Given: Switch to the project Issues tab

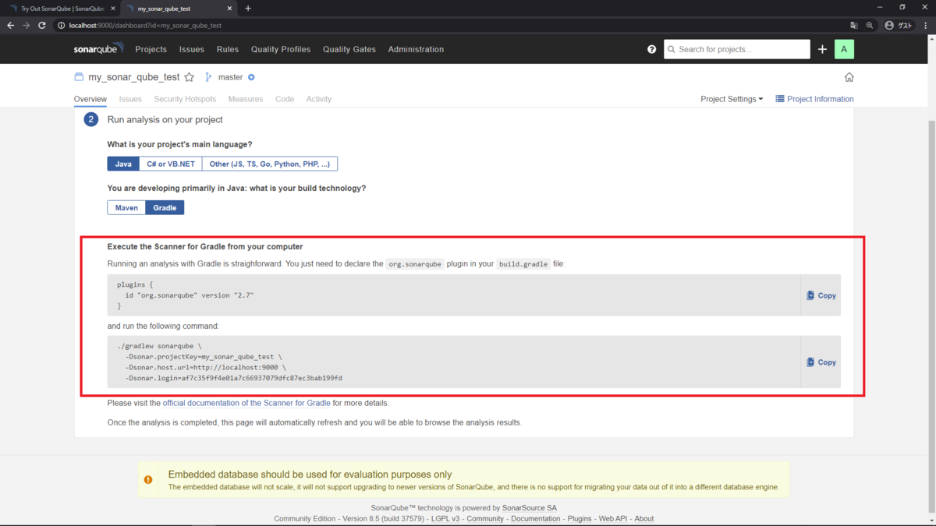Looking at the screenshot, I should [130, 99].
